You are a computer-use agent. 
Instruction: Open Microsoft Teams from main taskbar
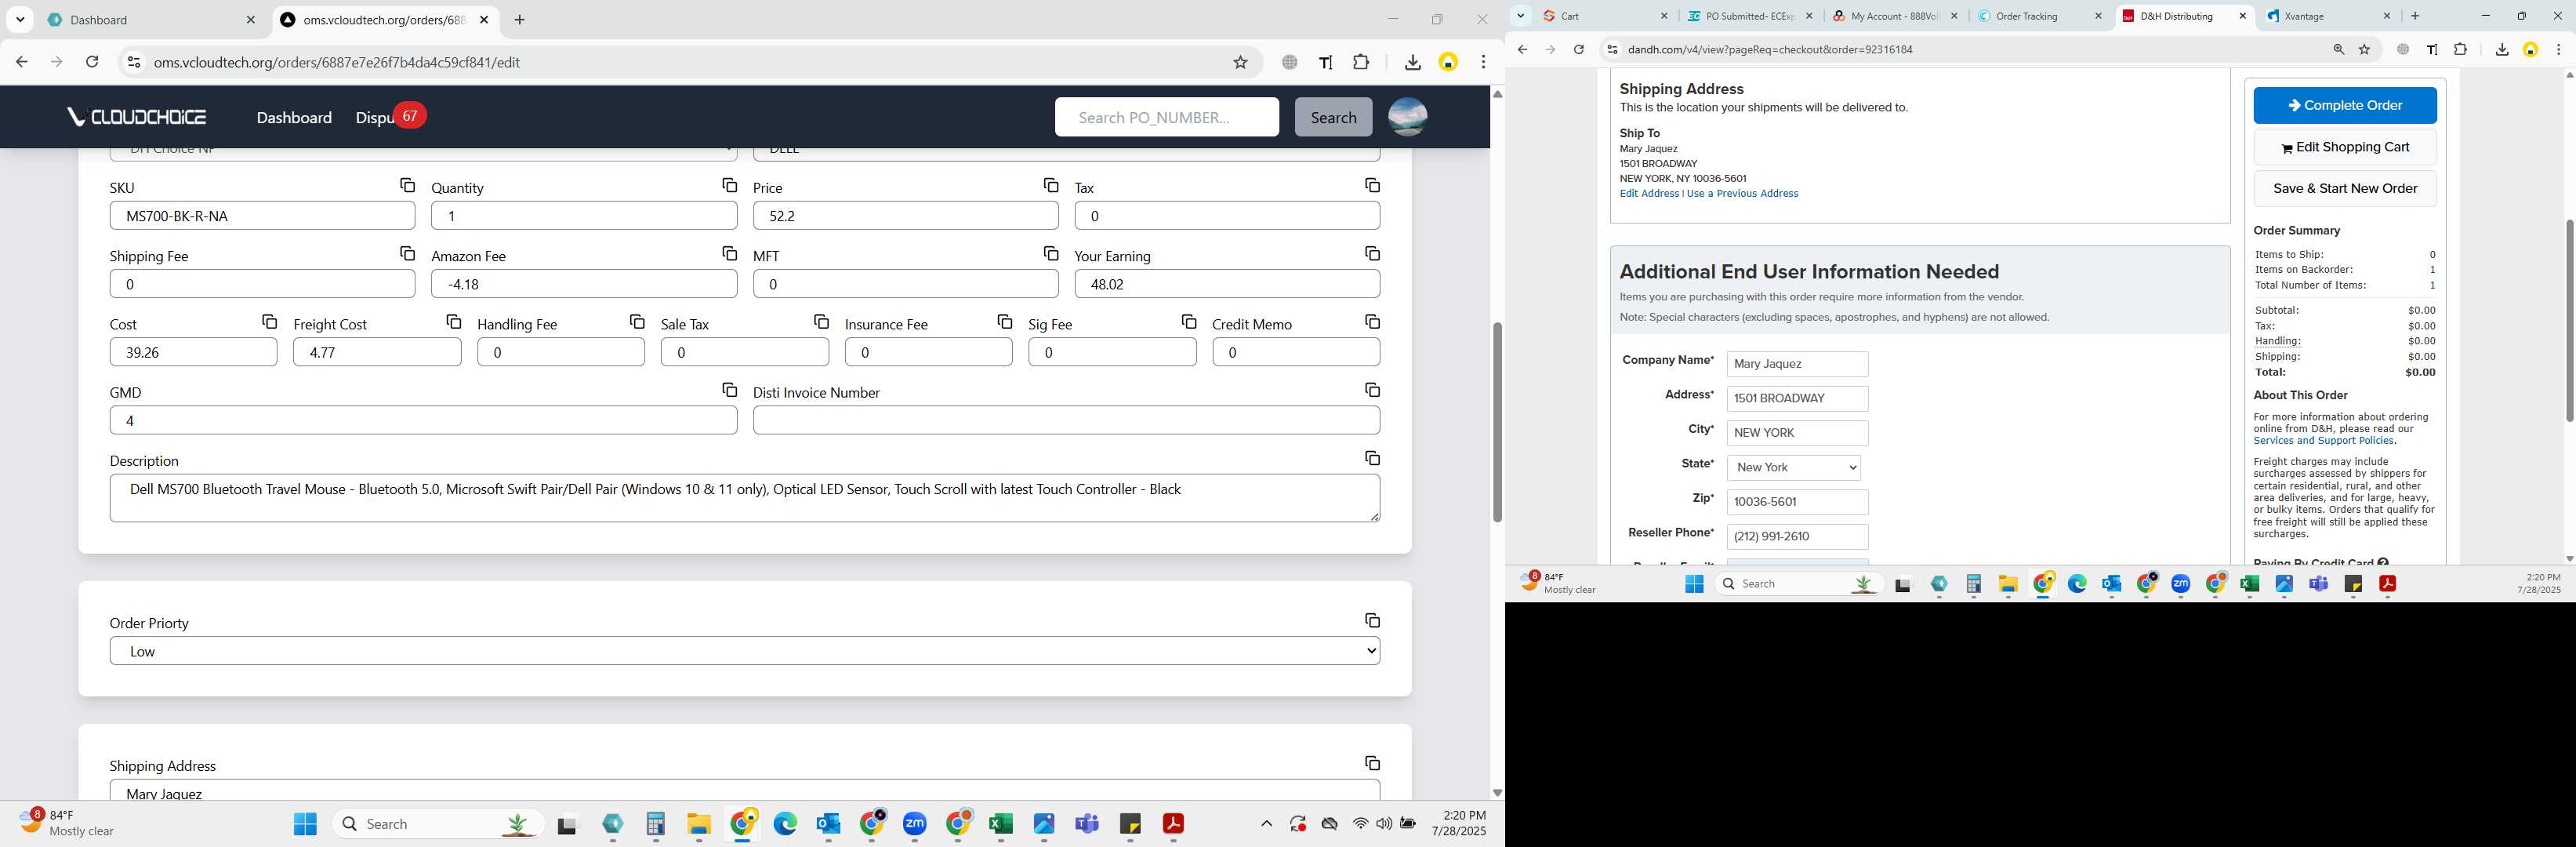(x=1087, y=824)
